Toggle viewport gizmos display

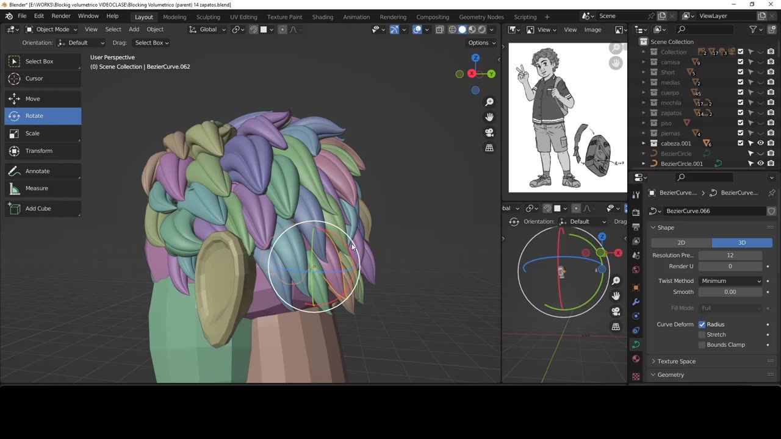[394, 29]
